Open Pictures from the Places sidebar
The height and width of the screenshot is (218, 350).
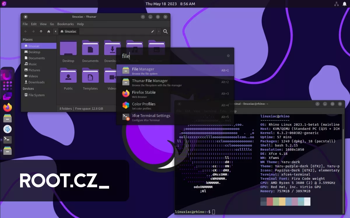pyautogui.click(x=33, y=70)
